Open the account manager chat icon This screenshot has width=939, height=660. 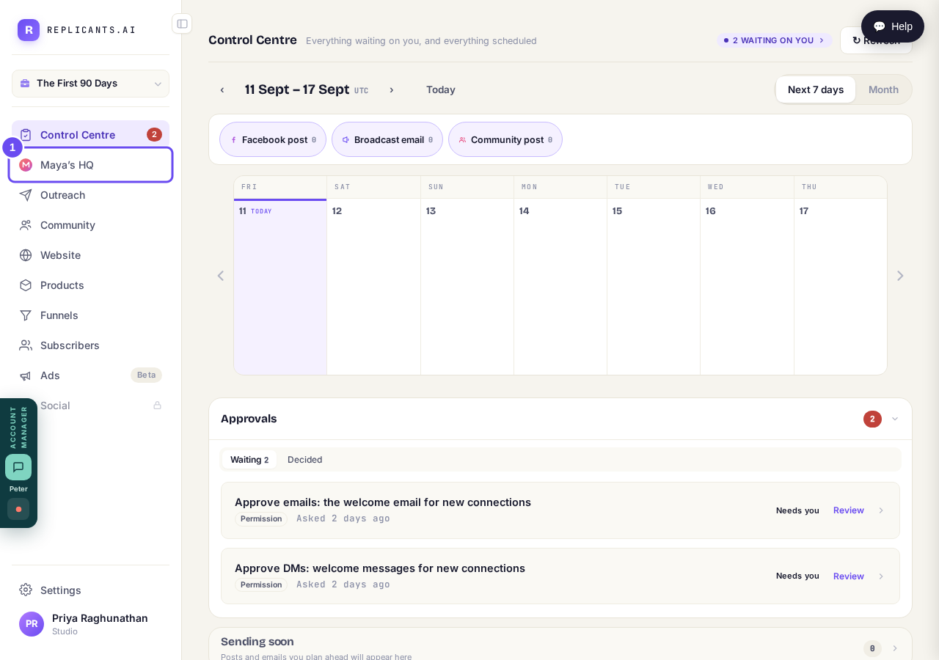click(x=18, y=467)
